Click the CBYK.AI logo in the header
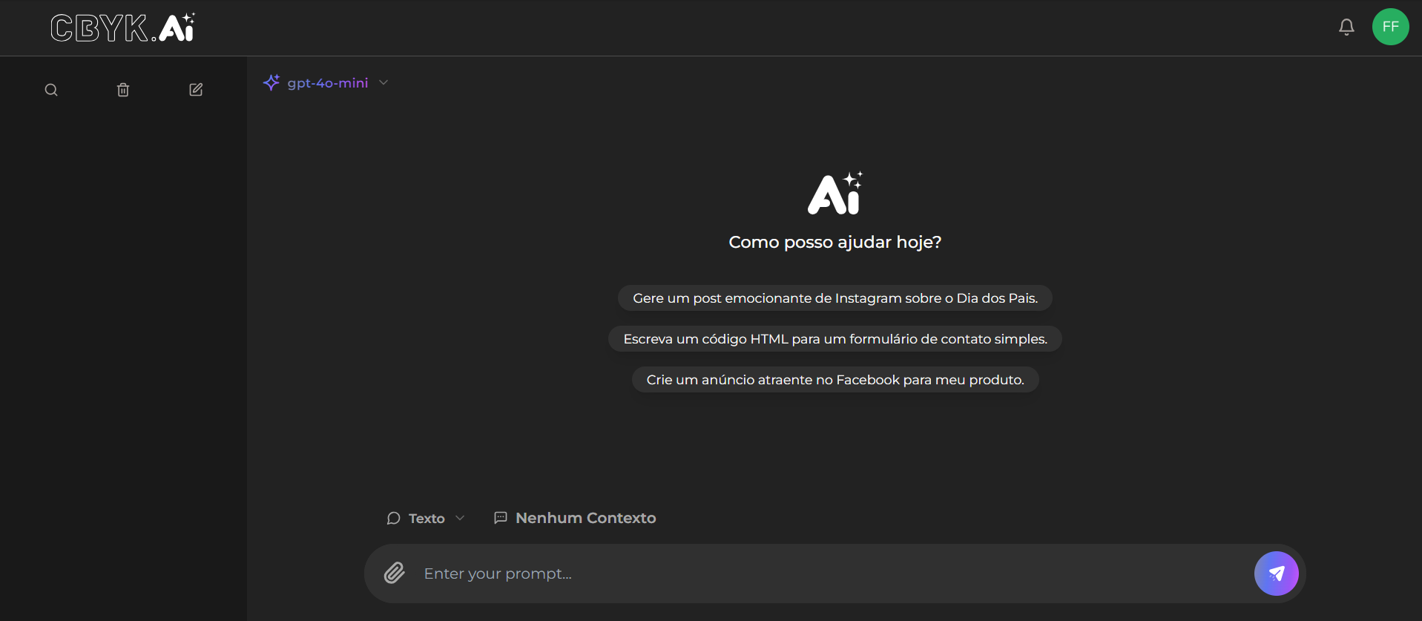Viewport: 1422px width, 621px height. (x=122, y=28)
